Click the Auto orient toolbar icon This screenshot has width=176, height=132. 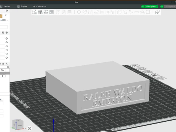click(46, 12)
